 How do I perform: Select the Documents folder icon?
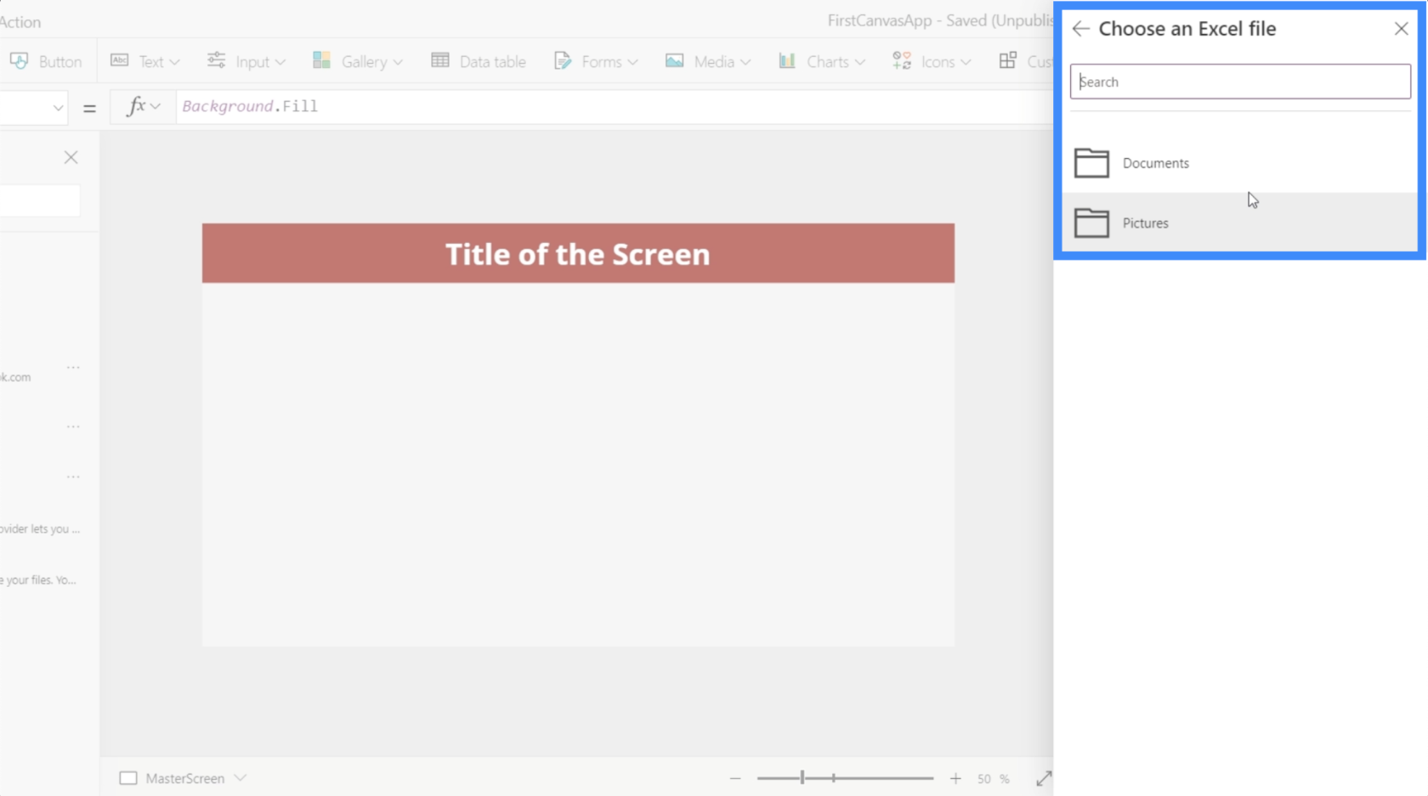click(1091, 163)
